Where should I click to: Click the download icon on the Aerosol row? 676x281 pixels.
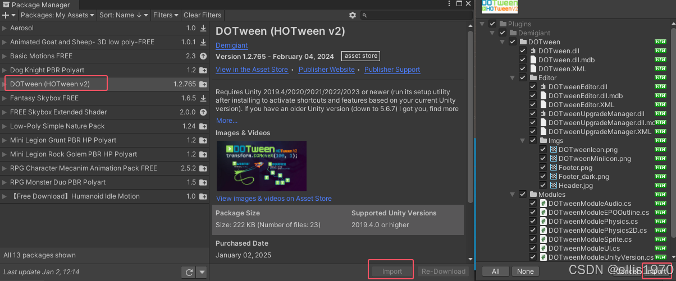tap(203, 28)
